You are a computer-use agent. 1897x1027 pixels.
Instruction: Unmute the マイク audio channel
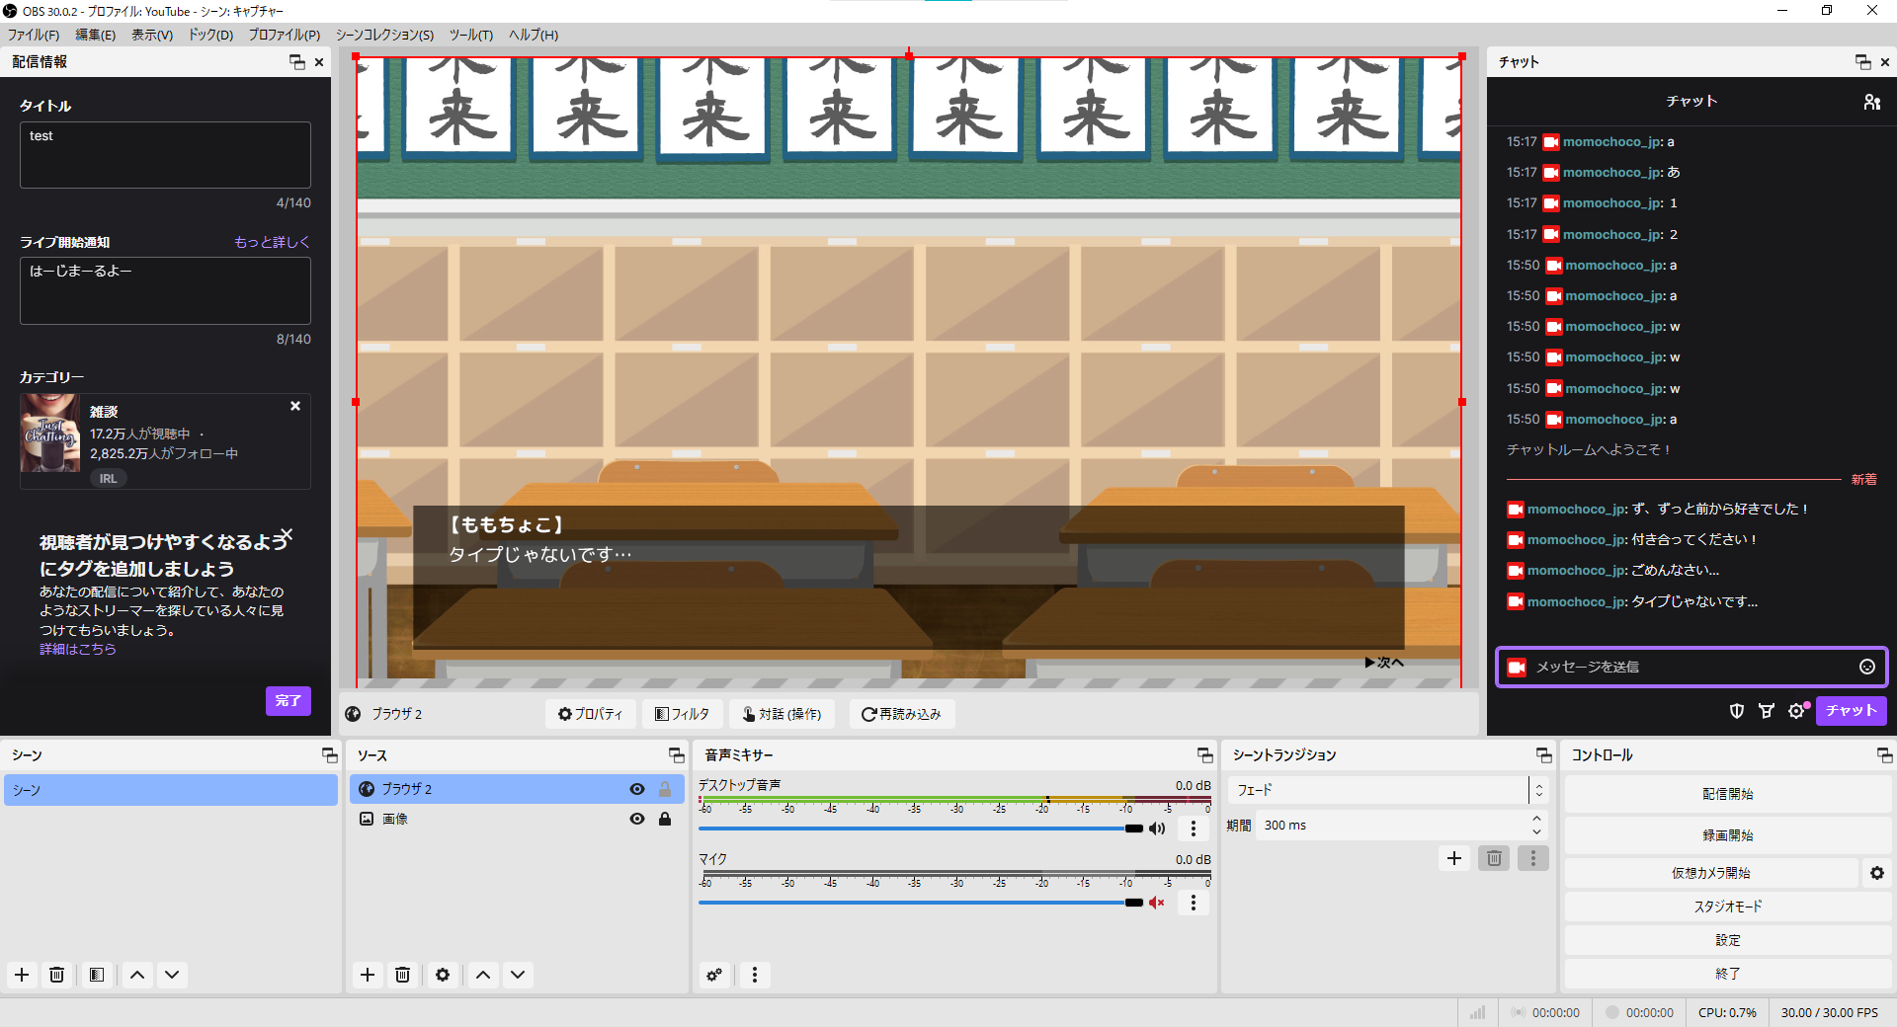pyautogui.click(x=1157, y=903)
